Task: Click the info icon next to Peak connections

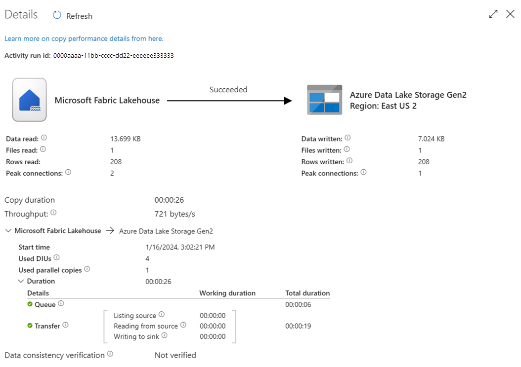Action: point(69,173)
